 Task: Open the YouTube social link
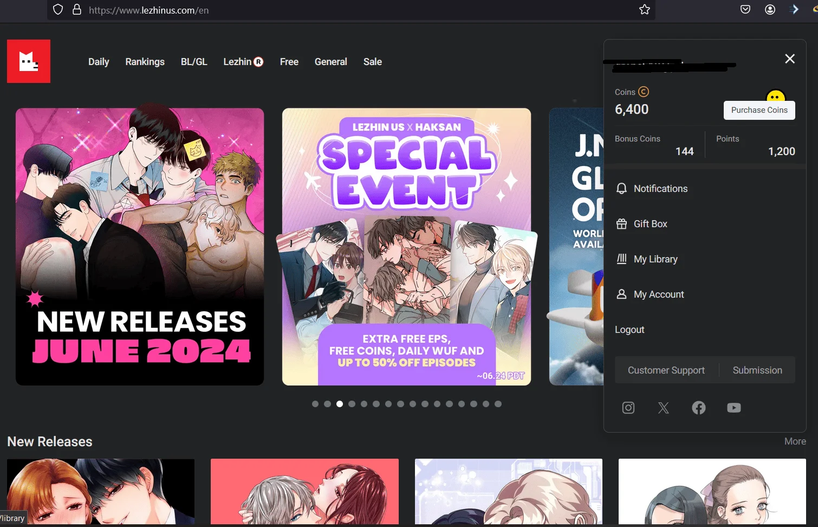(734, 408)
